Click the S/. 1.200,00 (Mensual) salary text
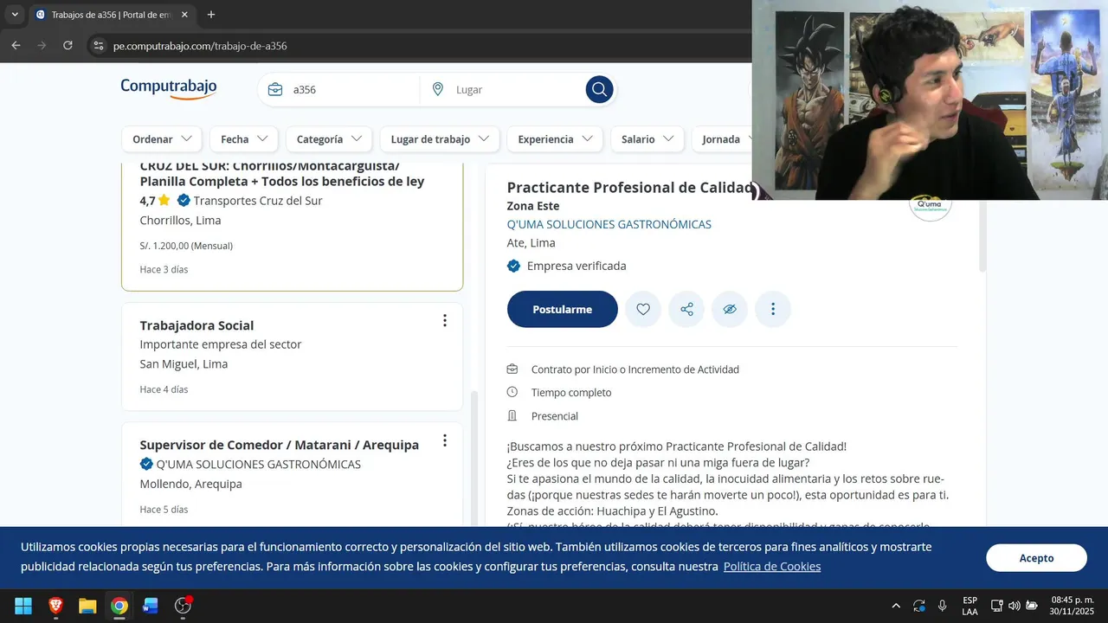The image size is (1108, 623). [x=186, y=246]
